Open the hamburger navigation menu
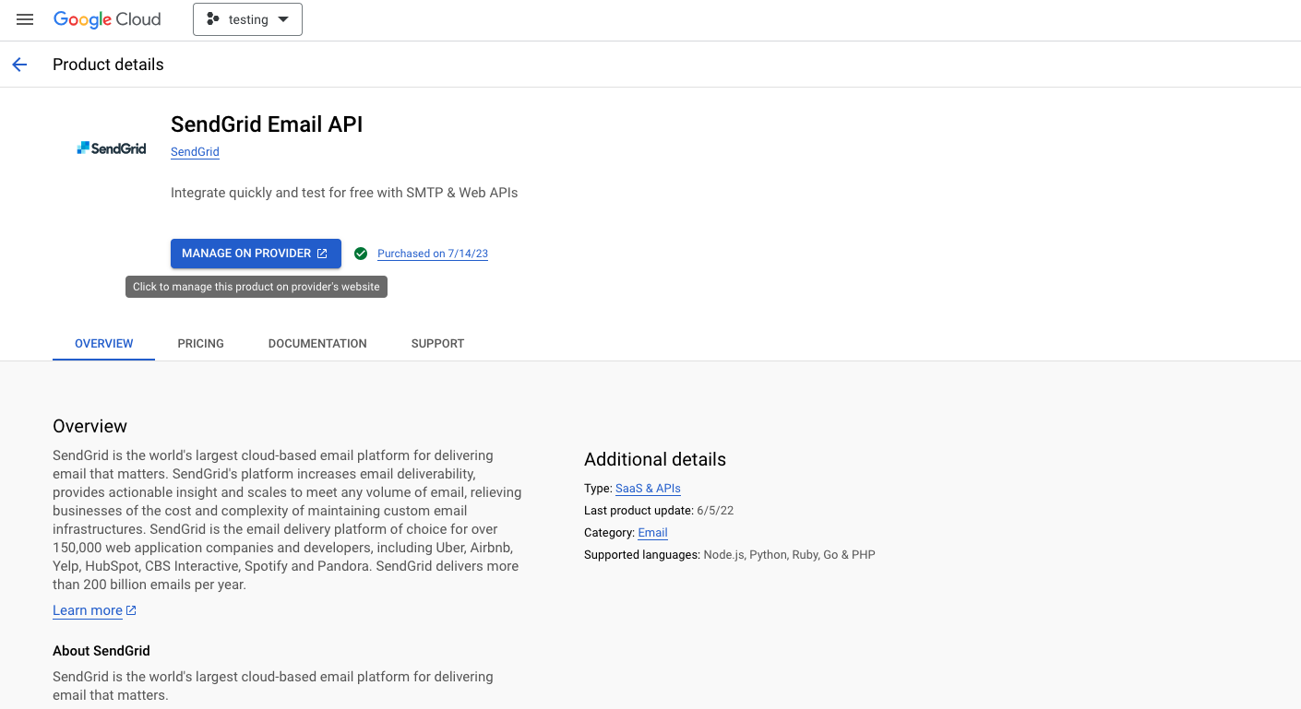 (x=25, y=19)
